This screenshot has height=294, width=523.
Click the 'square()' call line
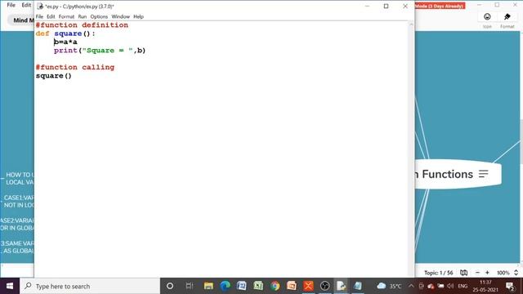54,76
